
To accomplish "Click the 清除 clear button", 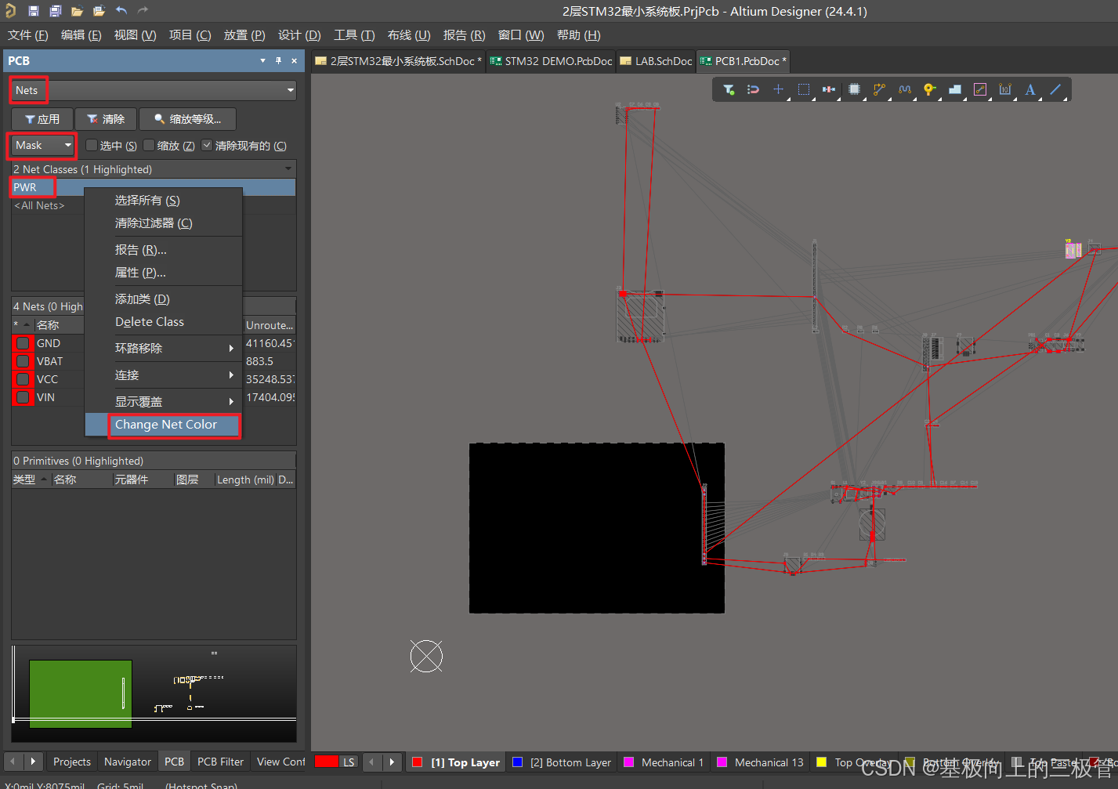I will (x=106, y=119).
